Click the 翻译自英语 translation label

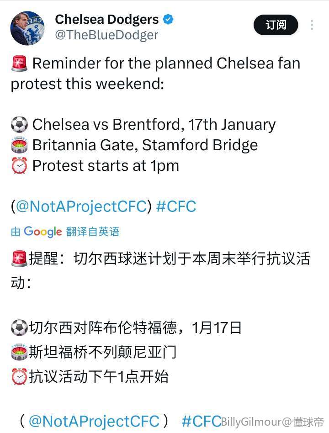[93, 232]
